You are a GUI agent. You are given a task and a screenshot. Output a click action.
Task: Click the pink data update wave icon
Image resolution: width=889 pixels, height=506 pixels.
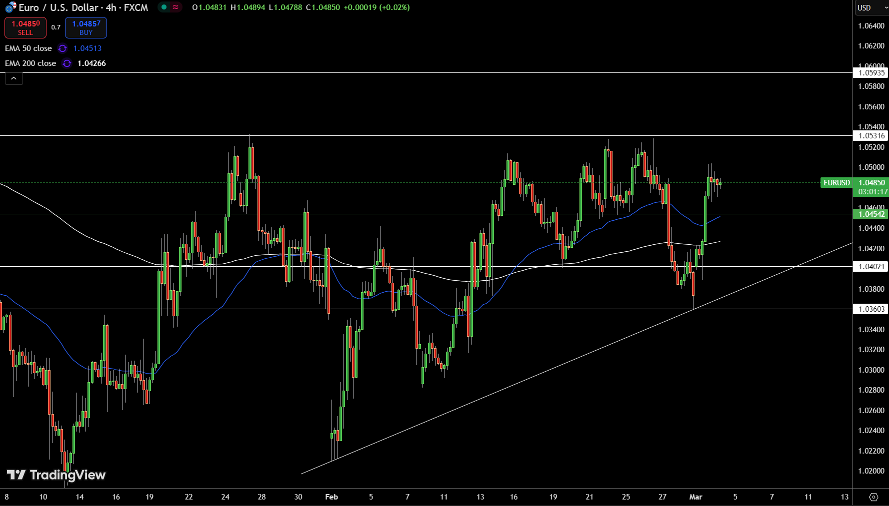coord(175,7)
